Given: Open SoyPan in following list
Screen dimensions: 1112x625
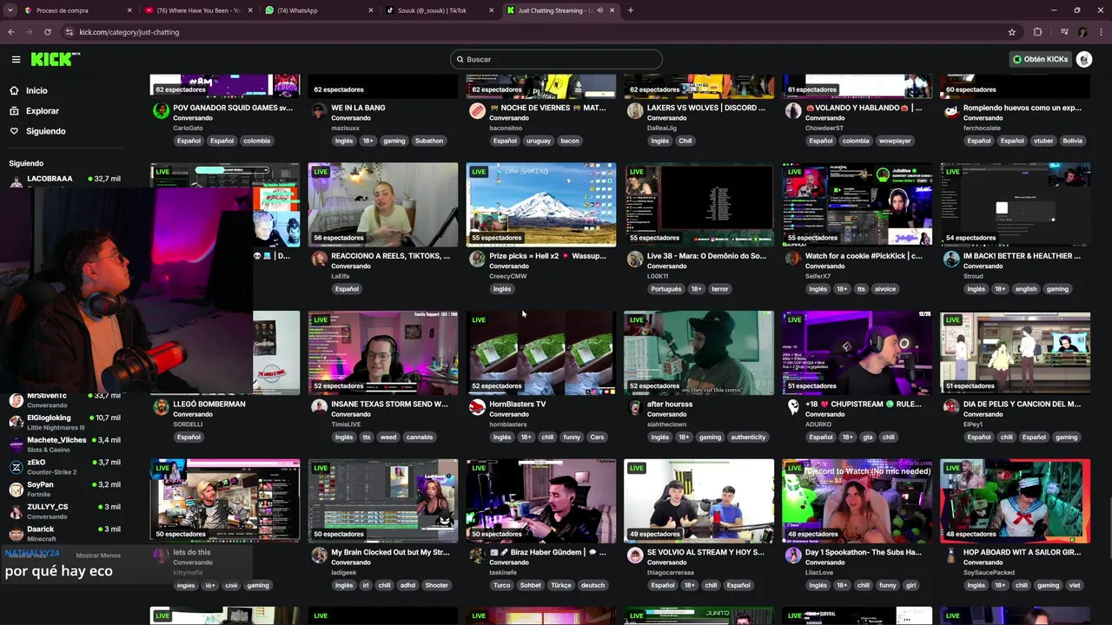Looking at the screenshot, I should (x=64, y=489).
